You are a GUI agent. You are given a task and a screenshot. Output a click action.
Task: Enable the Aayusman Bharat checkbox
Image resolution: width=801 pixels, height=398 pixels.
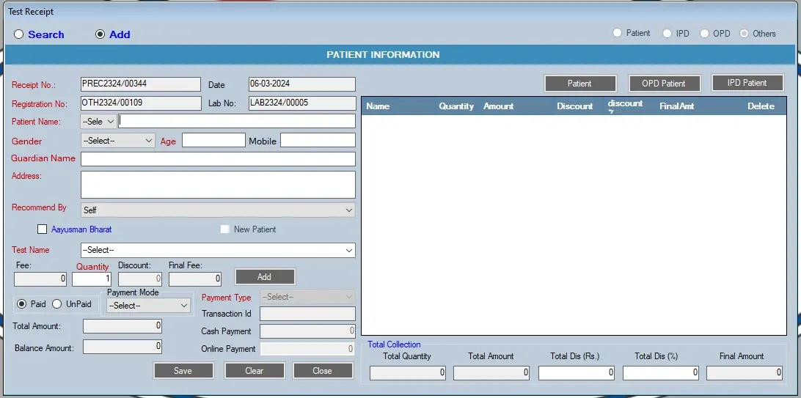coord(42,229)
